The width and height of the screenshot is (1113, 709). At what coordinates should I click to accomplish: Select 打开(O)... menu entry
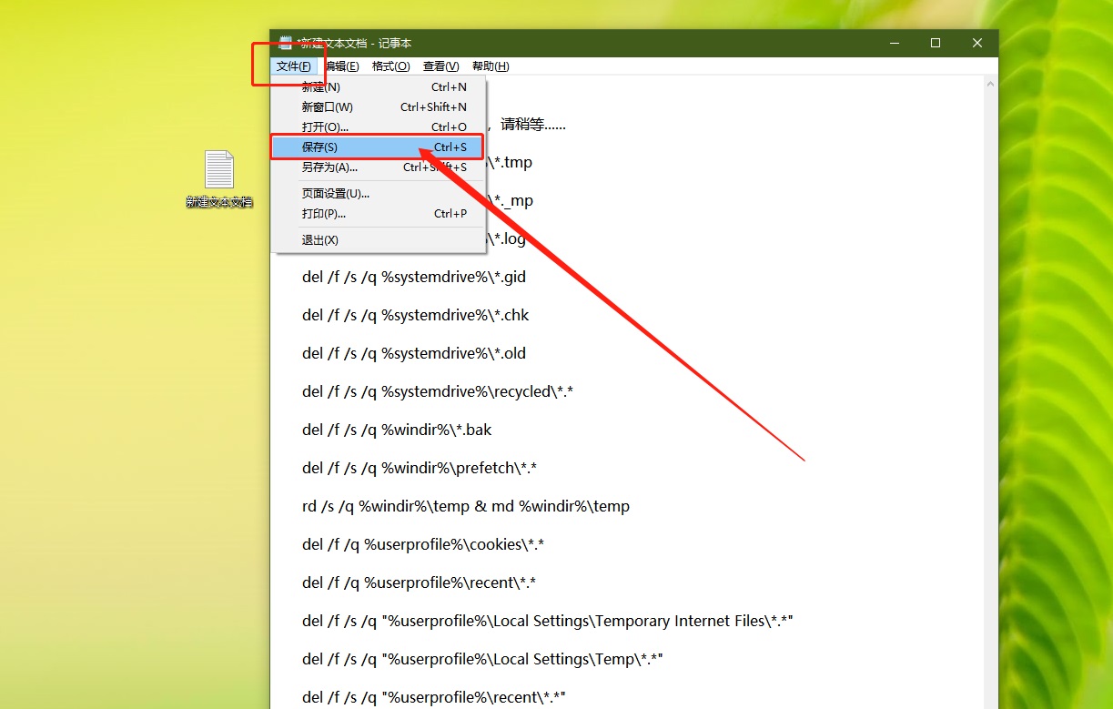[379, 127]
